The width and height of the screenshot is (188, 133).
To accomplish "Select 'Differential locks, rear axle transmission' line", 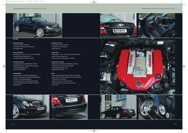I will (63, 66).
